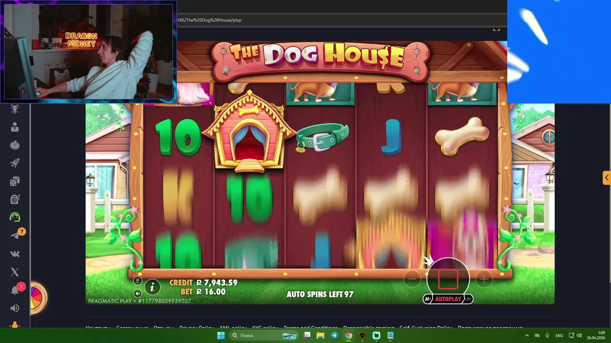Open the rocket crash games sidebar icon
611x343 pixels.
[x=15, y=163]
